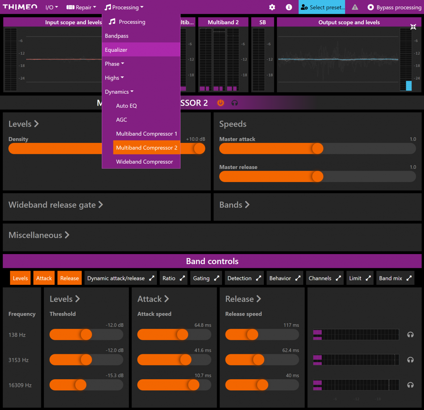This screenshot has height=410, width=424.
Task: Expand the Phase submenu
Action: (x=115, y=64)
